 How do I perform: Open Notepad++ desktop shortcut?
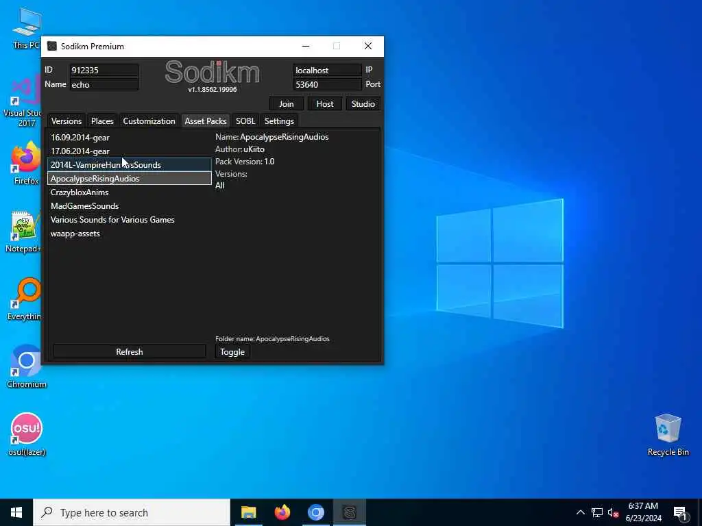pos(23,231)
